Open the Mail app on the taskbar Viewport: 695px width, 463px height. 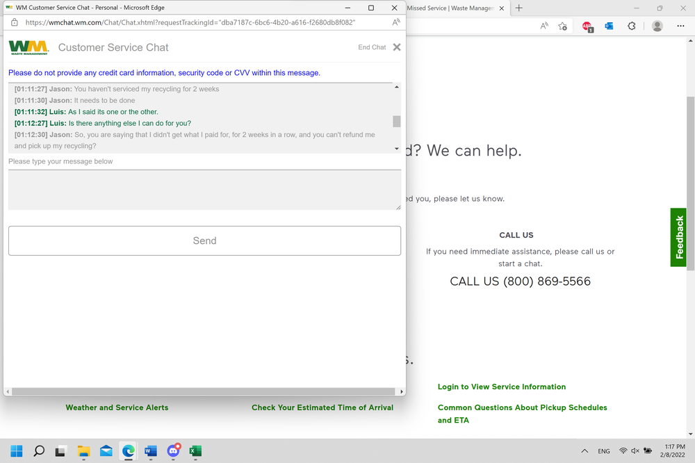point(106,451)
